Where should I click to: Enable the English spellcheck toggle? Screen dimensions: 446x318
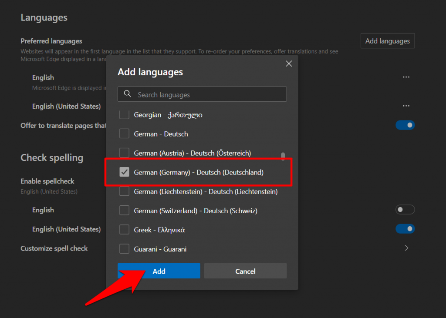(x=405, y=209)
